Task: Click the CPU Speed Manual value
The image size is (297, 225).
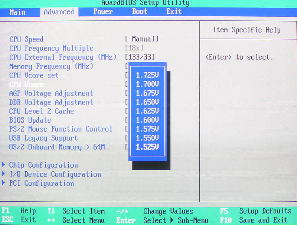Action: click(142, 39)
